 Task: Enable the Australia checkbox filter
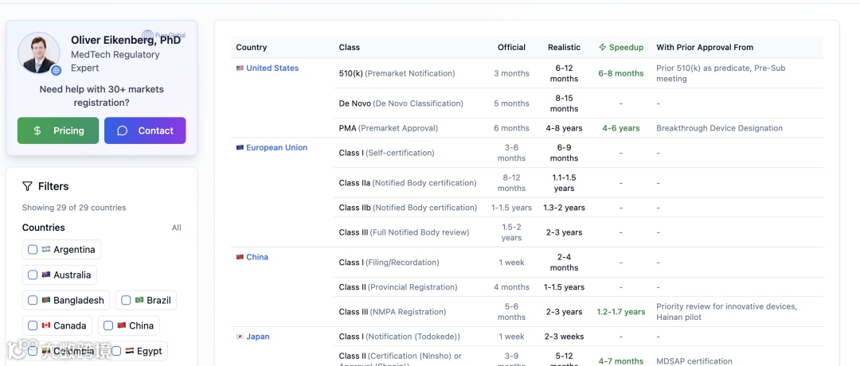33,275
